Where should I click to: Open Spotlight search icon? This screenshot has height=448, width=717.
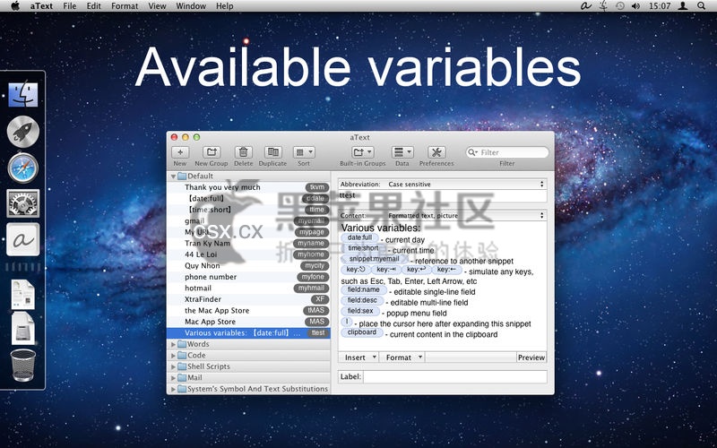pos(701,6)
